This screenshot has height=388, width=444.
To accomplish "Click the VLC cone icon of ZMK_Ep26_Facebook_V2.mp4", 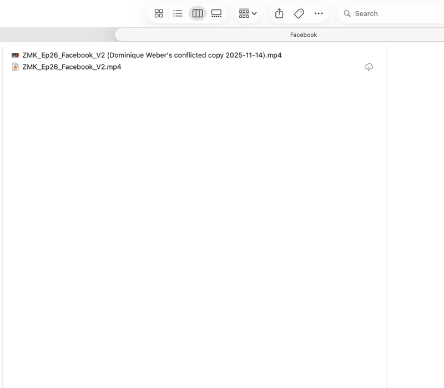I will (16, 67).
